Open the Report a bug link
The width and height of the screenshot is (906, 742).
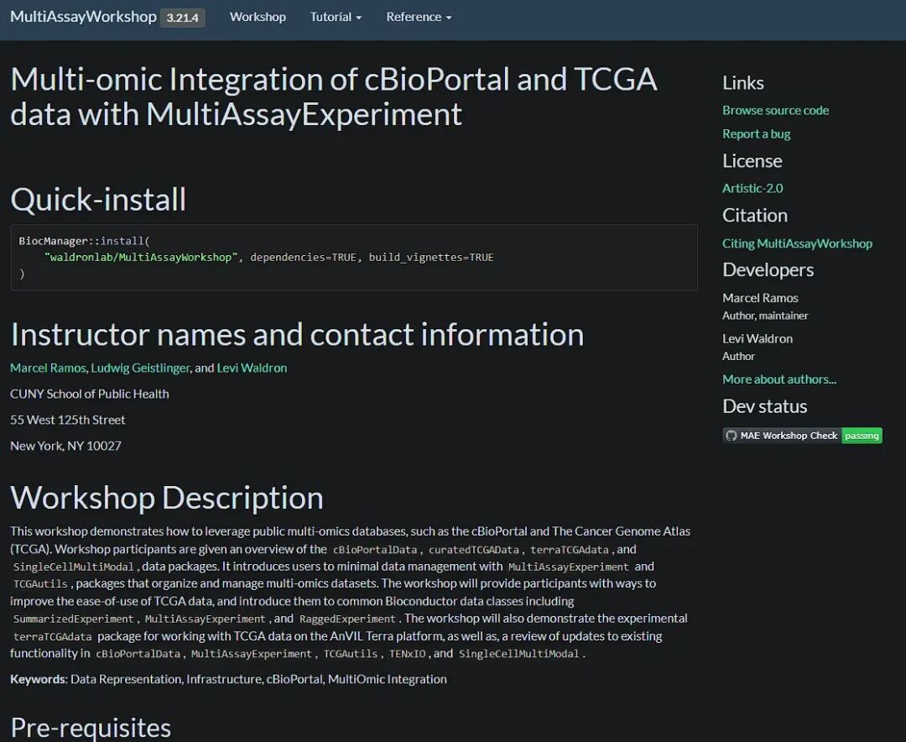coord(757,133)
